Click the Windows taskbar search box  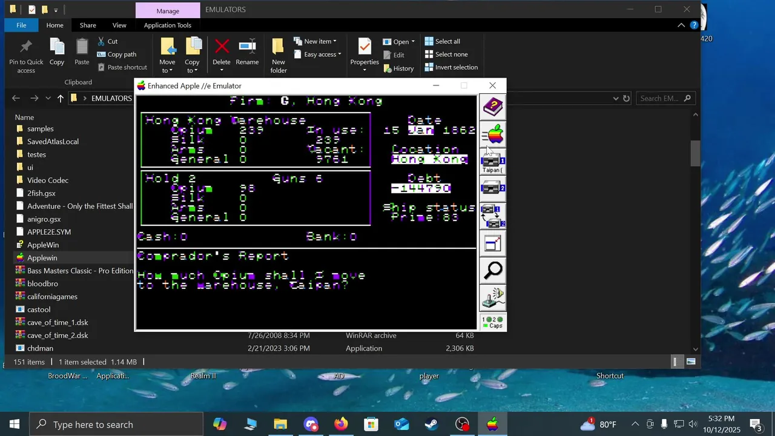116,424
